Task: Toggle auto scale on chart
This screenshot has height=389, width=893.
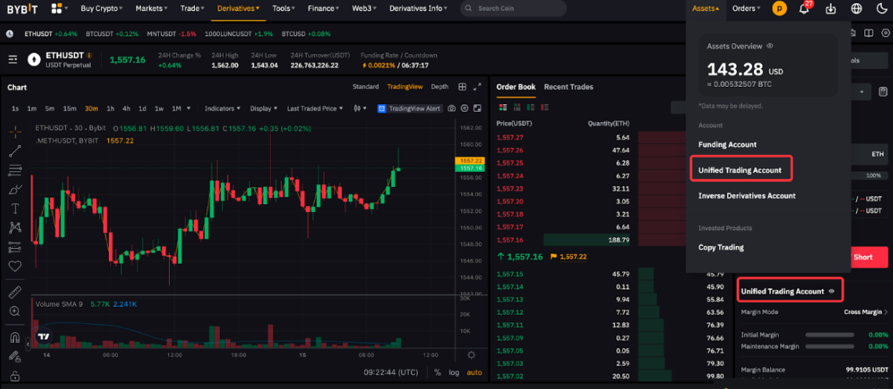Action: click(x=474, y=373)
